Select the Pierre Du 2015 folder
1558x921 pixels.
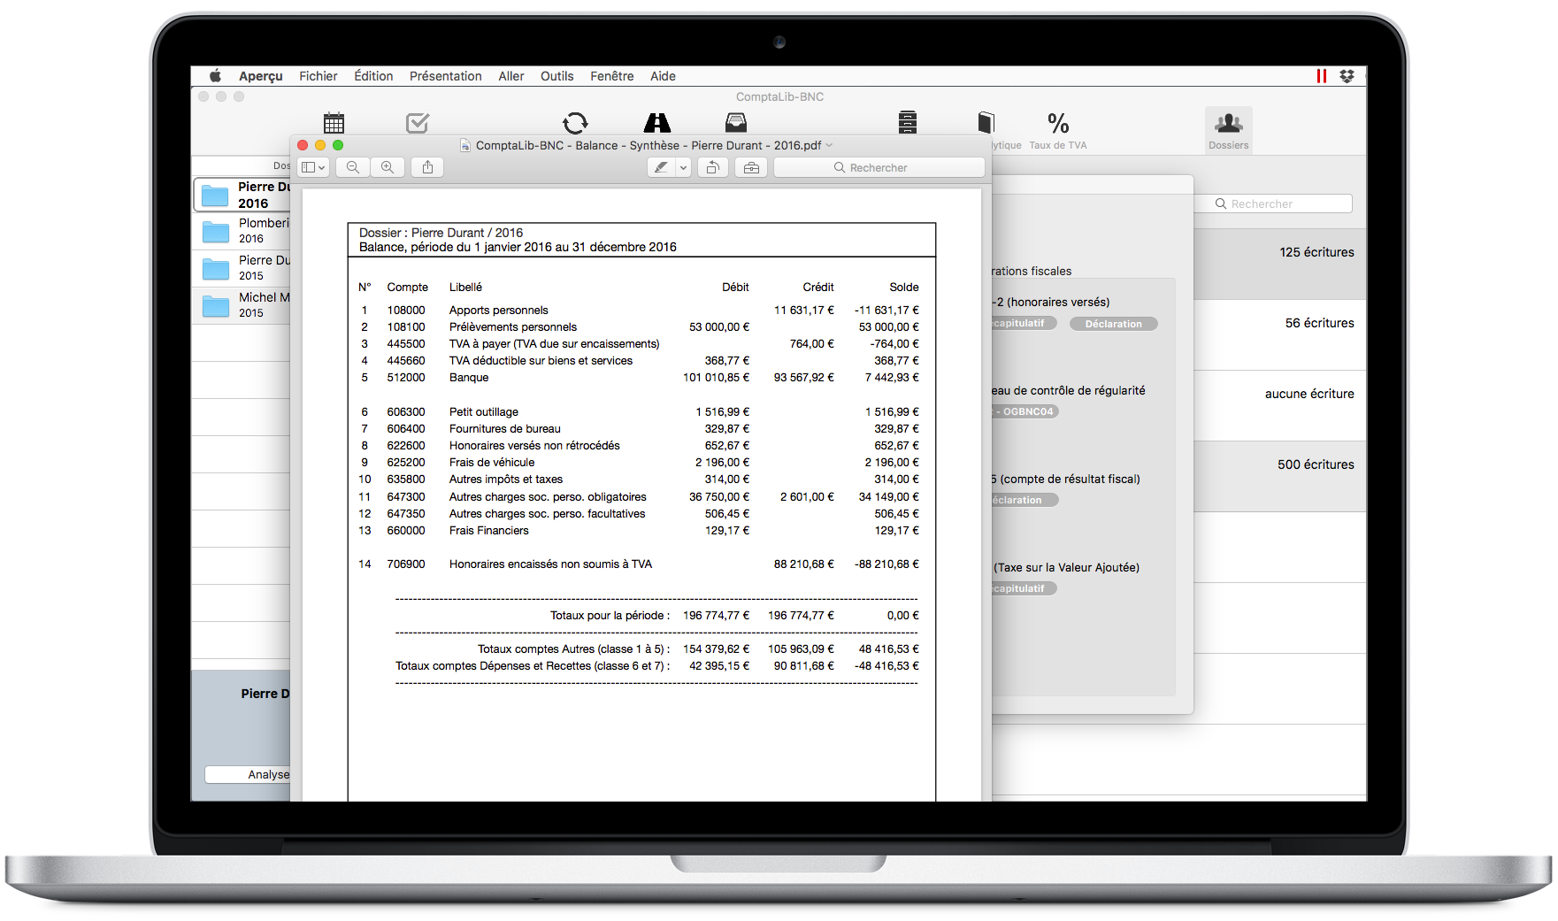[x=242, y=268]
